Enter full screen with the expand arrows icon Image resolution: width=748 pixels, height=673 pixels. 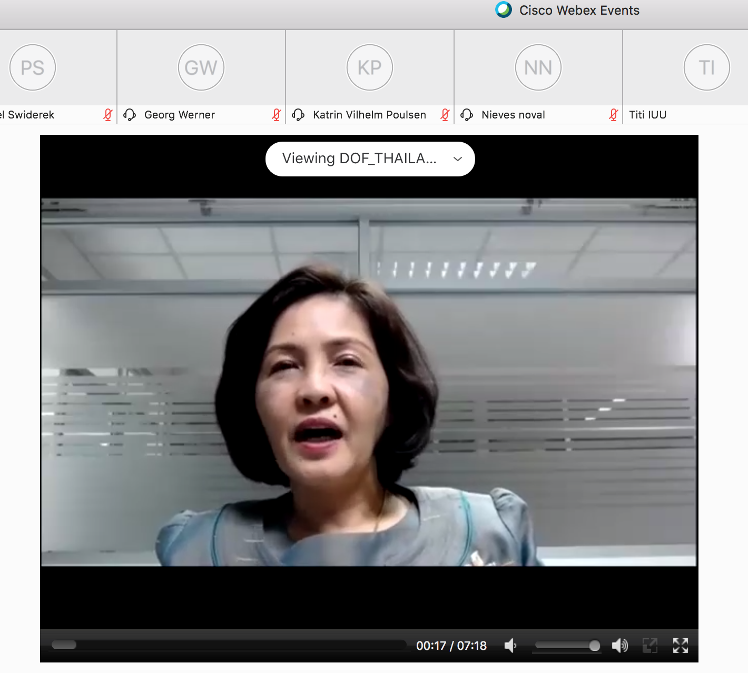click(681, 646)
